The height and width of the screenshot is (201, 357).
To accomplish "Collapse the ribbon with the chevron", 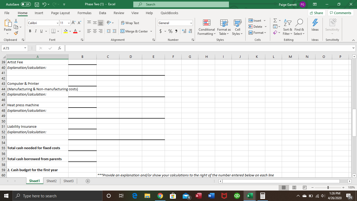I will pos(353,40).
